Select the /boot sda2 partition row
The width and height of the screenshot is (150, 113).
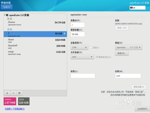(35, 41)
